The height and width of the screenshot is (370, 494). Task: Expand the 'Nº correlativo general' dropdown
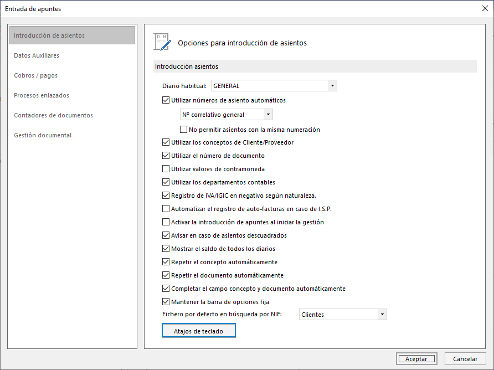pos(269,114)
